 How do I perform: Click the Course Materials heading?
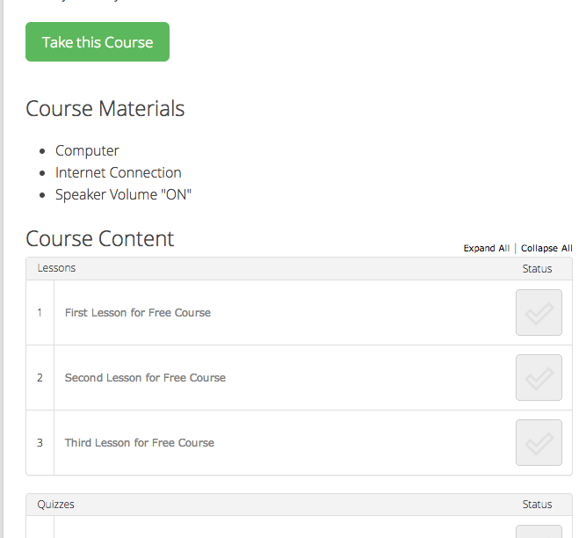pyautogui.click(x=105, y=108)
